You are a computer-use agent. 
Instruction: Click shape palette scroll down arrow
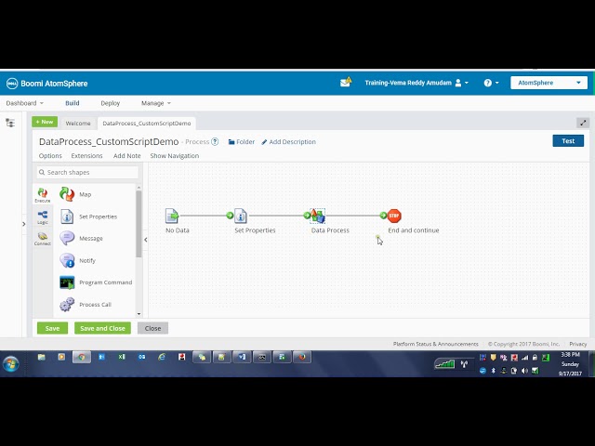139,314
